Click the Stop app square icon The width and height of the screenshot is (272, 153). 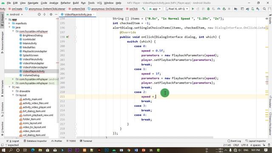click(229, 8)
